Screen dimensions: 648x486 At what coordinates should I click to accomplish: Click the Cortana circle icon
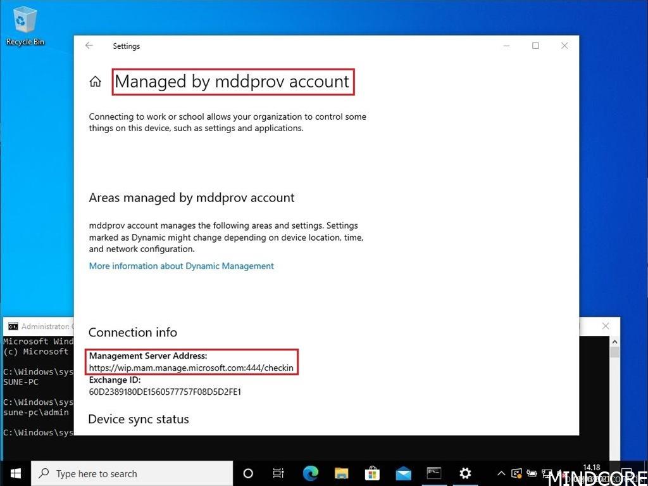(x=248, y=473)
